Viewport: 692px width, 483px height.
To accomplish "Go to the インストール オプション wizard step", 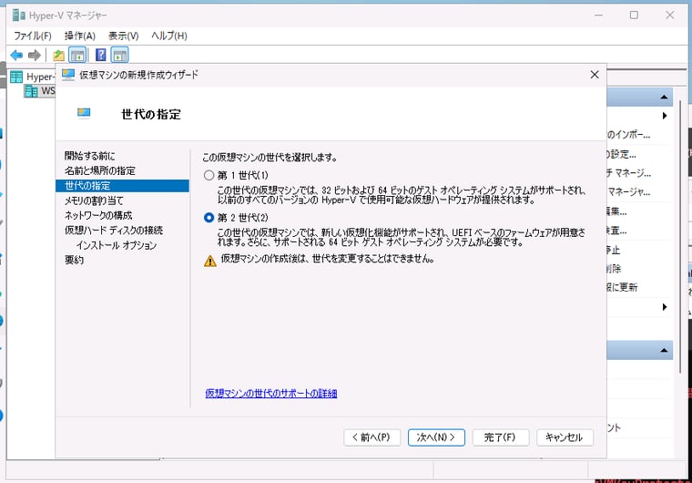I will 117,245.
